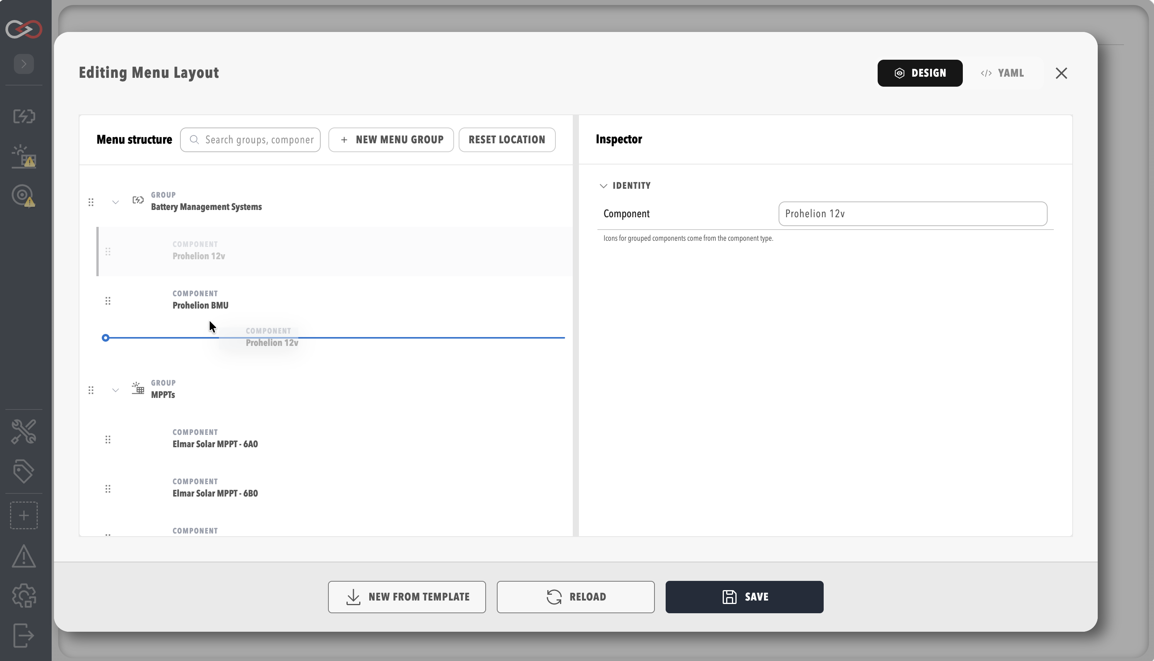Open settings gears icon in sidebar
Image resolution: width=1154 pixels, height=661 pixels.
pos(24,596)
